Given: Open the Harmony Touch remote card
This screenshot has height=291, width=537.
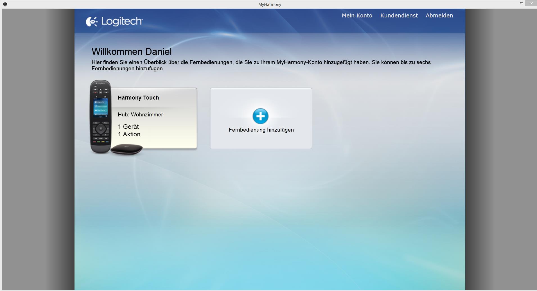Looking at the screenshot, I should click(x=154, y=118).
